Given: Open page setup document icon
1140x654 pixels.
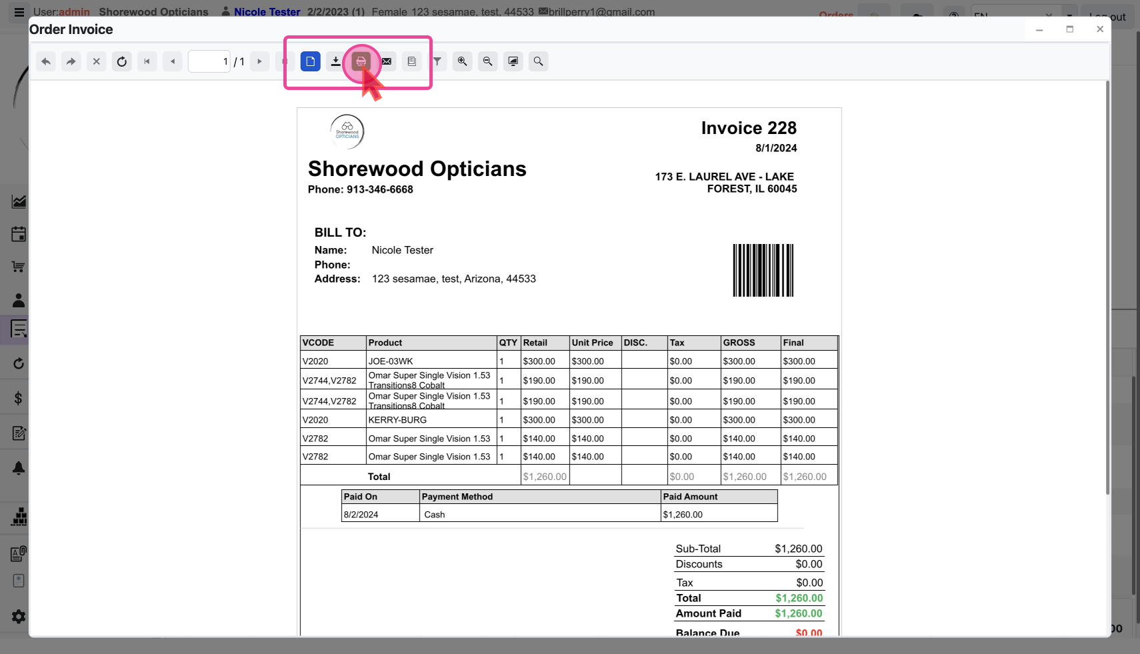Looking at the screenshot, I should pos(412,61).
